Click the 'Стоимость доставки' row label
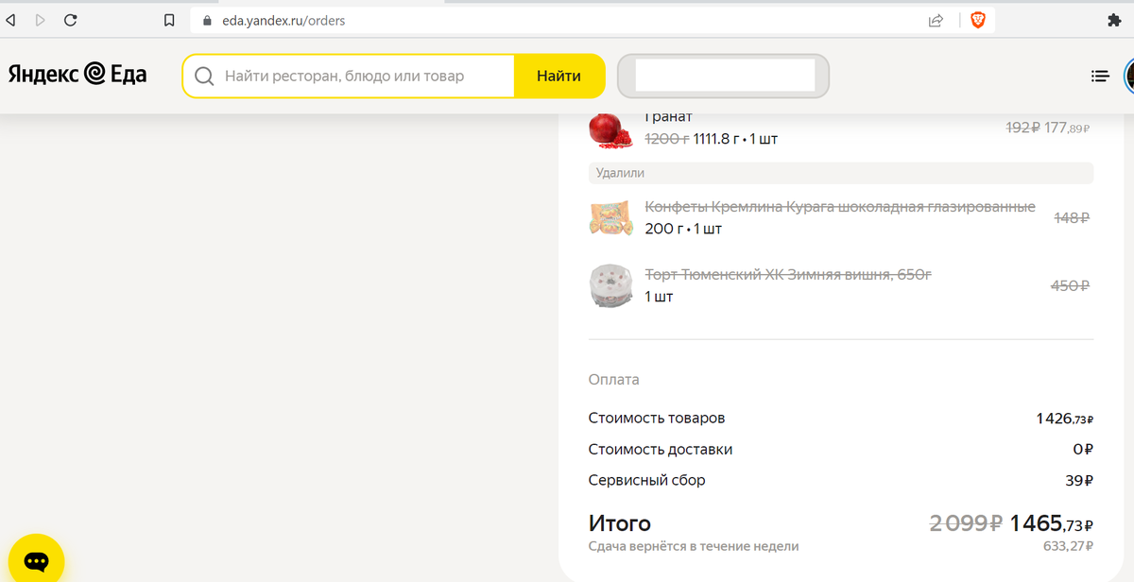Viewport: 1134px width, 582px height. point(661,450)
